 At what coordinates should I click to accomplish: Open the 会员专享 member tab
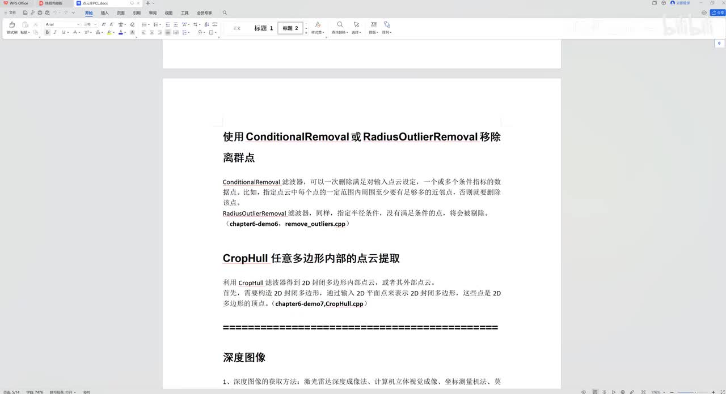point(204,12)
